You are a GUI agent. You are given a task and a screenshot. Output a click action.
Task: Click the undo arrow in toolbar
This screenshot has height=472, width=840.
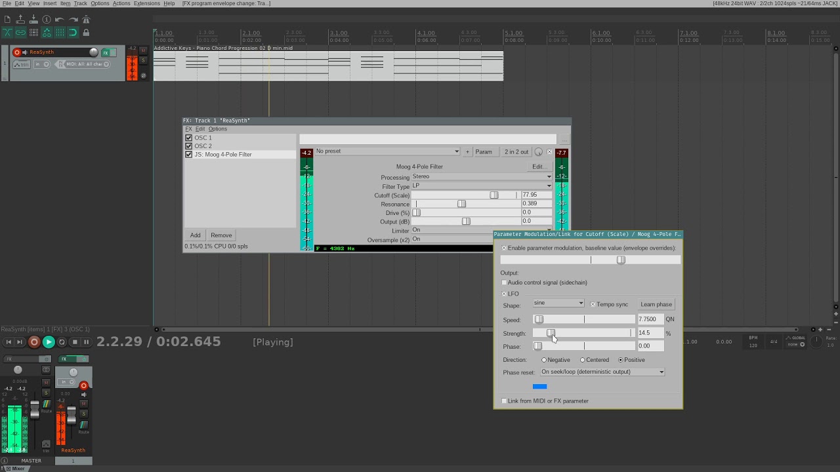point(60,20)
